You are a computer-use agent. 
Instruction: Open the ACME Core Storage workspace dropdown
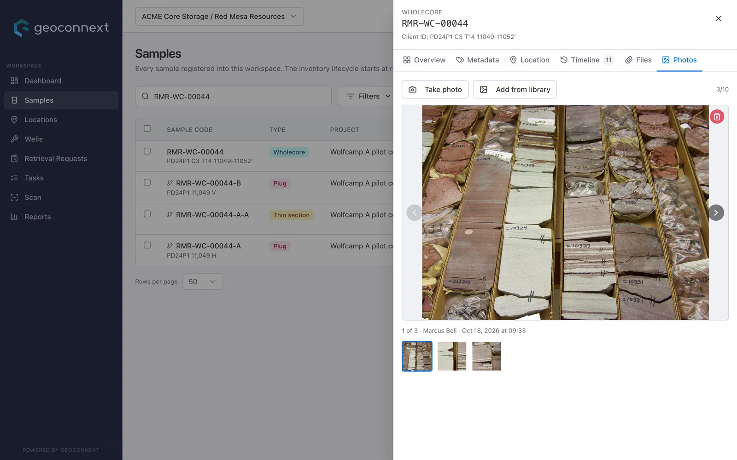click(x=219, y=17)
